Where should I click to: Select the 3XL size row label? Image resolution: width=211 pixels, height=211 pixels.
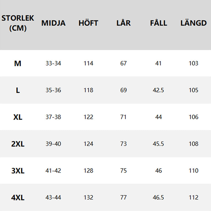[x=18, y=171]
